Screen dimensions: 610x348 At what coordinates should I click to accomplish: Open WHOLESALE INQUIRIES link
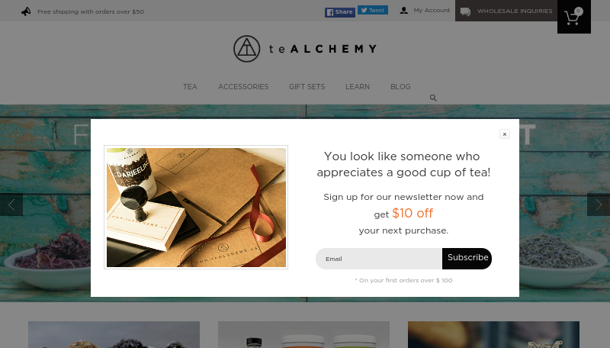[x=515, y=11]
